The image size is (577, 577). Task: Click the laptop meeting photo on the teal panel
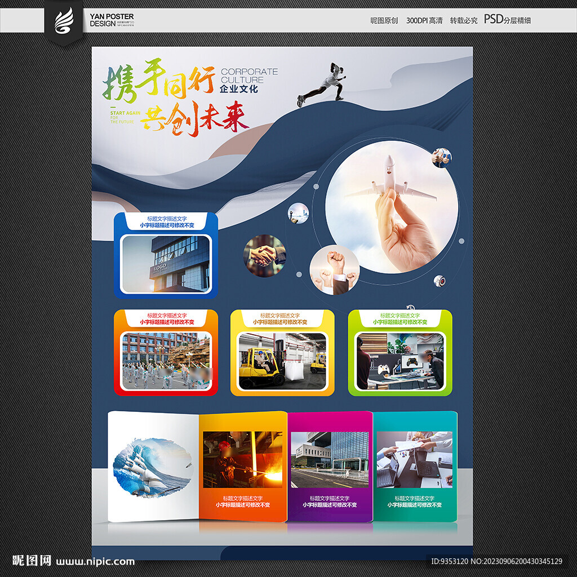point(414,459)
